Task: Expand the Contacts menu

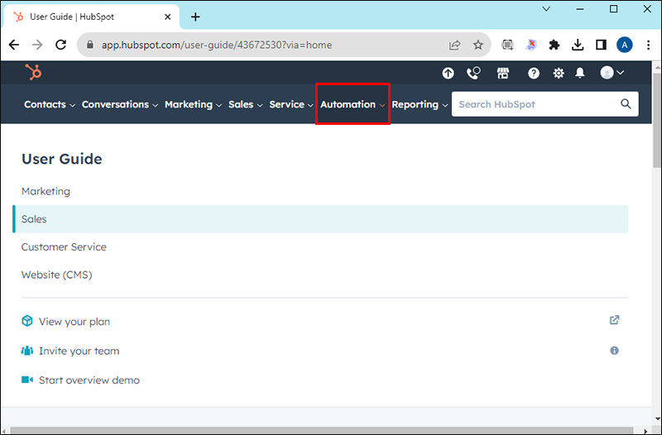Action: point(50,104)
